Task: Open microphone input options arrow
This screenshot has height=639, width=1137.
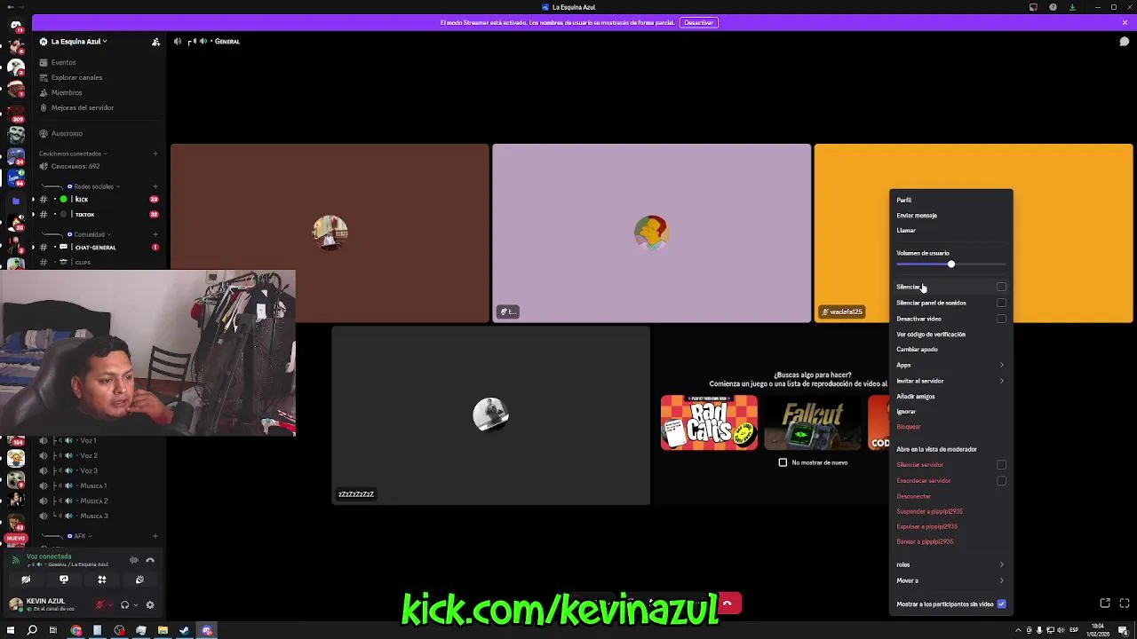Action: 110,605
